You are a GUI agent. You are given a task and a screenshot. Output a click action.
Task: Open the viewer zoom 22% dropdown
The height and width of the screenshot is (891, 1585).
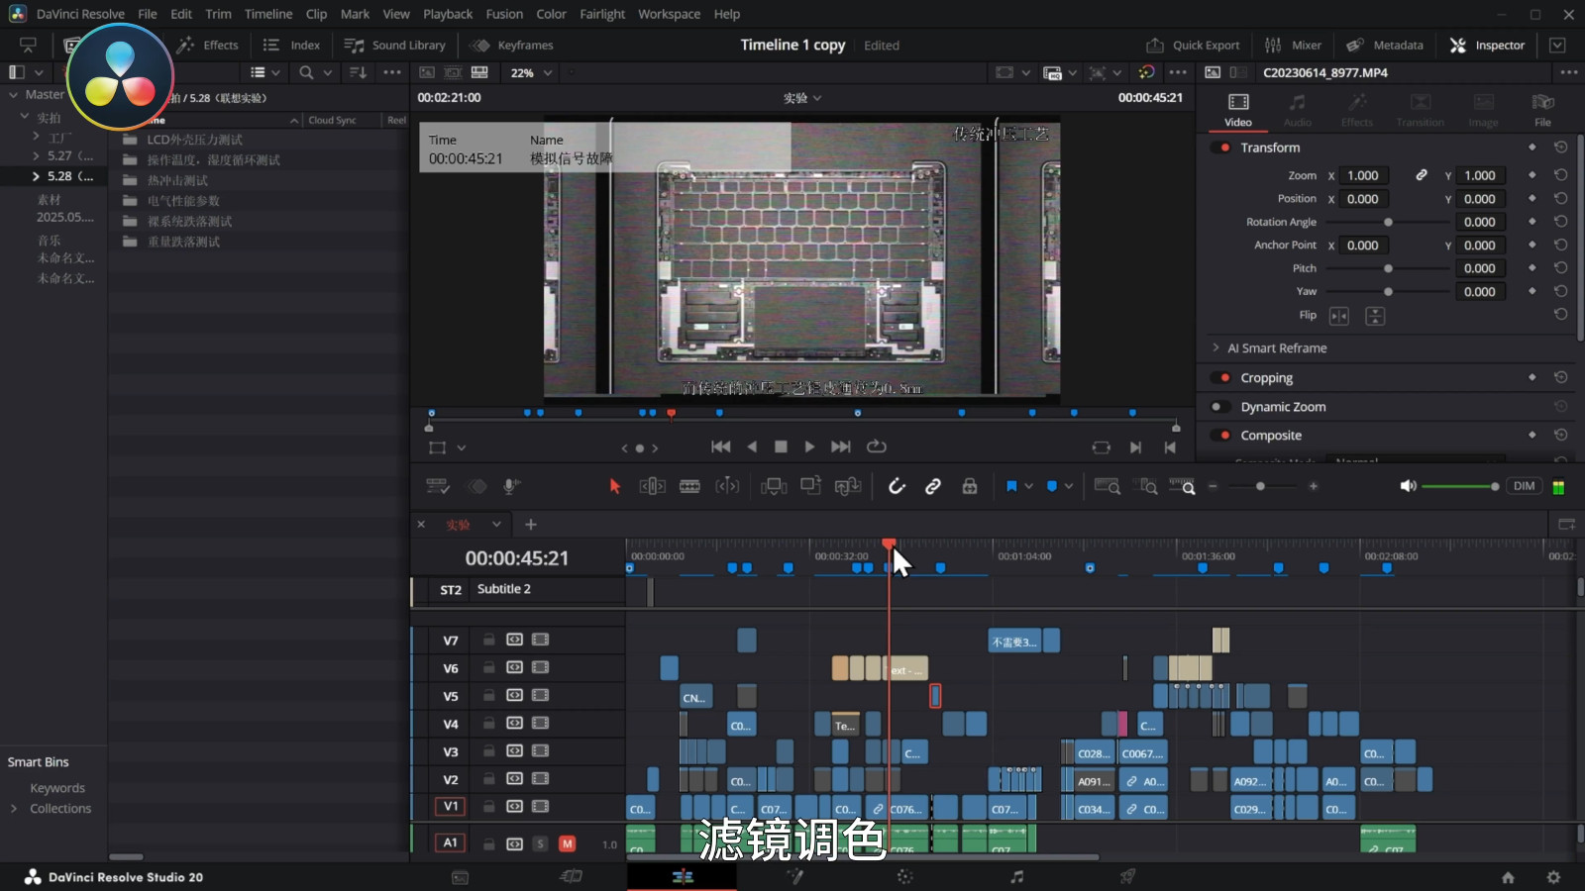531,72
